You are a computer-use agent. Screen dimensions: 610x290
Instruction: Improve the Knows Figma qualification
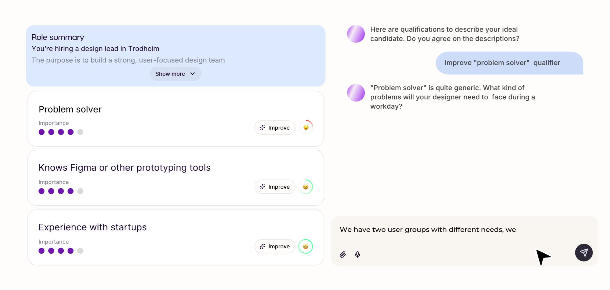click(275, 187)
